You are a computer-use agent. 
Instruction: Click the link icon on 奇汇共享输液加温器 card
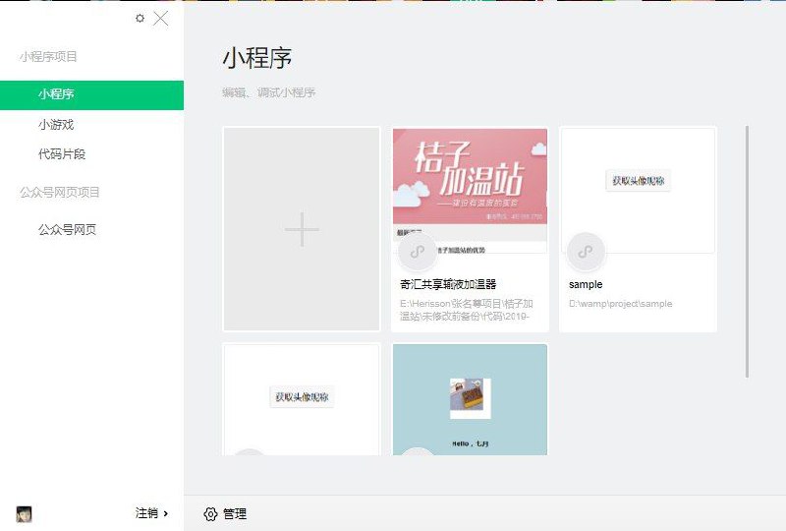417,252
